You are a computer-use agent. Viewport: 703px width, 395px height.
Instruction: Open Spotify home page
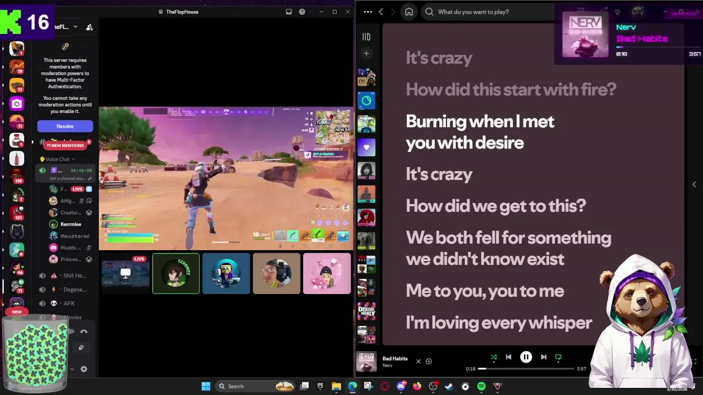point(409,12)
